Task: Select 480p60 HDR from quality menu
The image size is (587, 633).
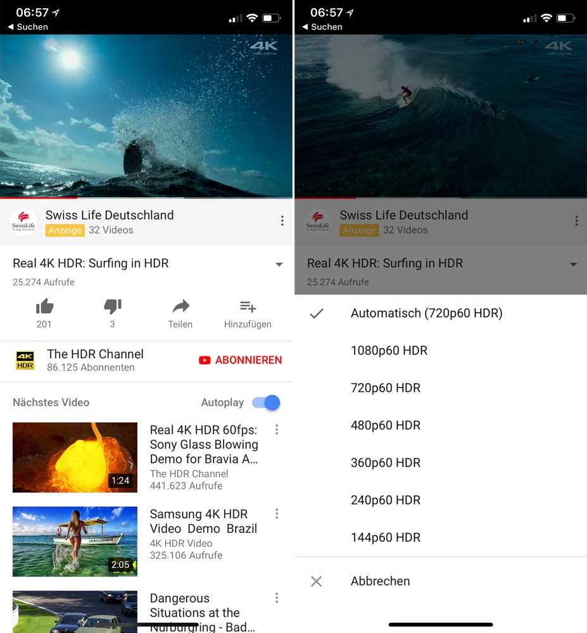Action: click(385, 425)
